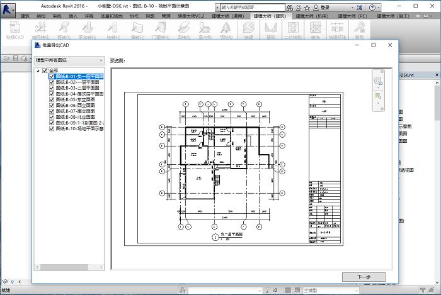Click the 管理 ribbon tab
This screenshot has height=295, width=441.
click(166, 16)
